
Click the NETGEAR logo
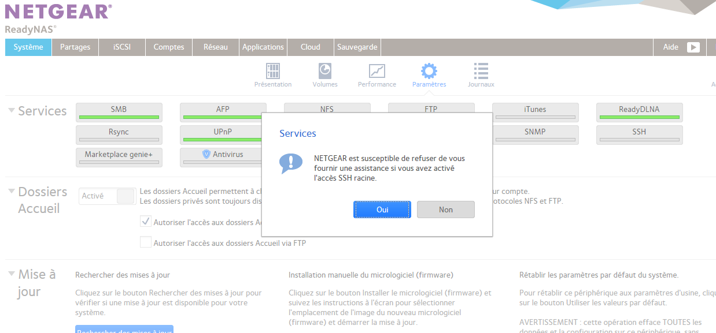click(x=58, y=11)
